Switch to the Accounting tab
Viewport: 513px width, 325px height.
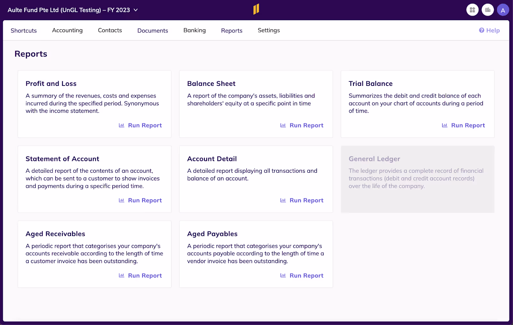(67, 30)
